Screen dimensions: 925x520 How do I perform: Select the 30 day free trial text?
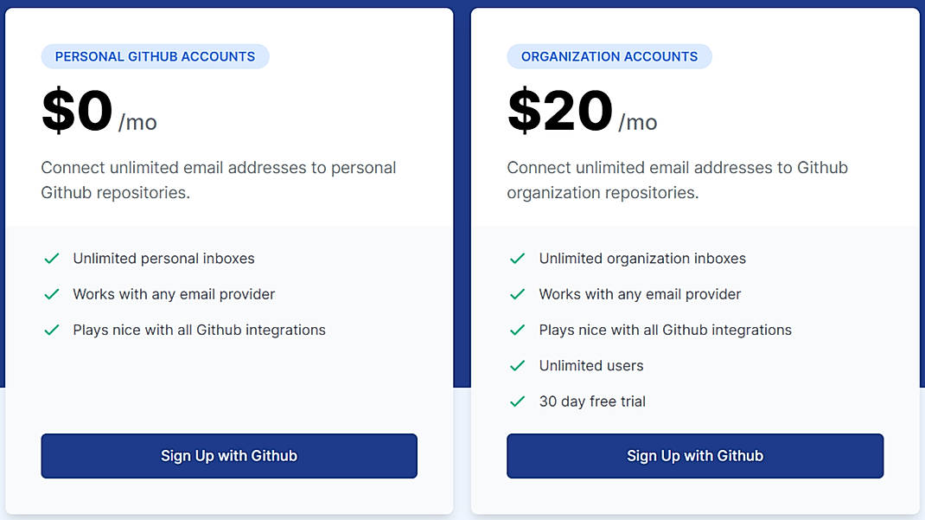592,401
